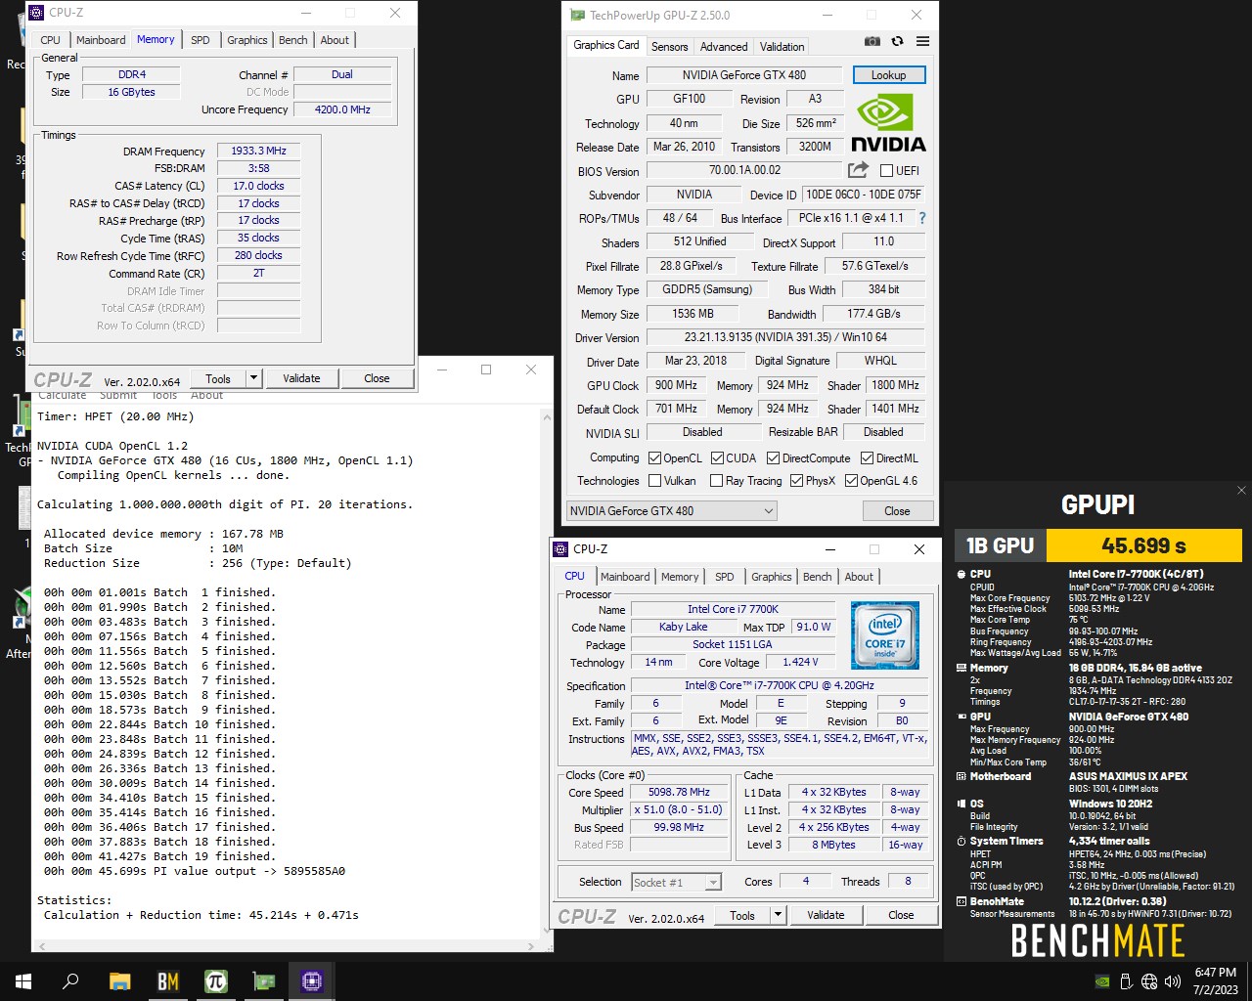1252x1001 pixels.
Task: Toggle the PhysX checkbox
Action: point(796,480)
